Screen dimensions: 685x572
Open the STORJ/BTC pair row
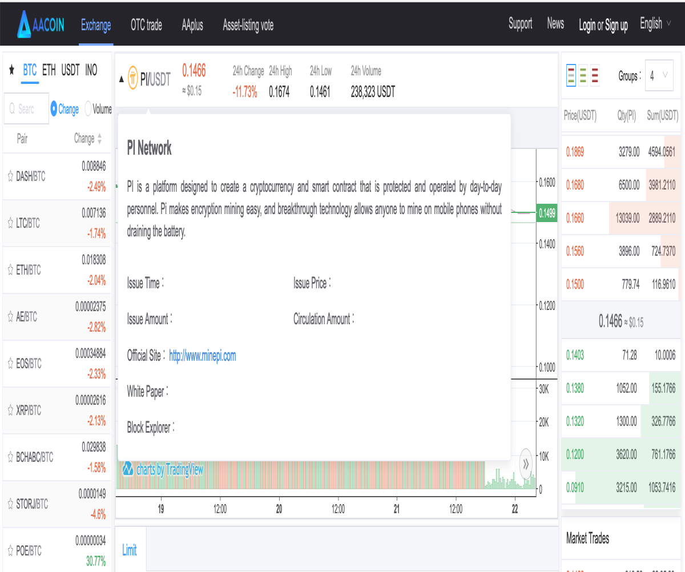pos(57,504)
